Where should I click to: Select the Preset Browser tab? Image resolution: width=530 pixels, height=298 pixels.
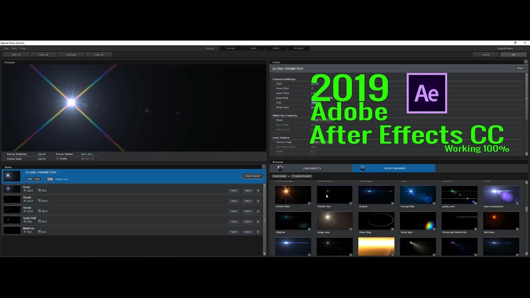click(394, 168)
